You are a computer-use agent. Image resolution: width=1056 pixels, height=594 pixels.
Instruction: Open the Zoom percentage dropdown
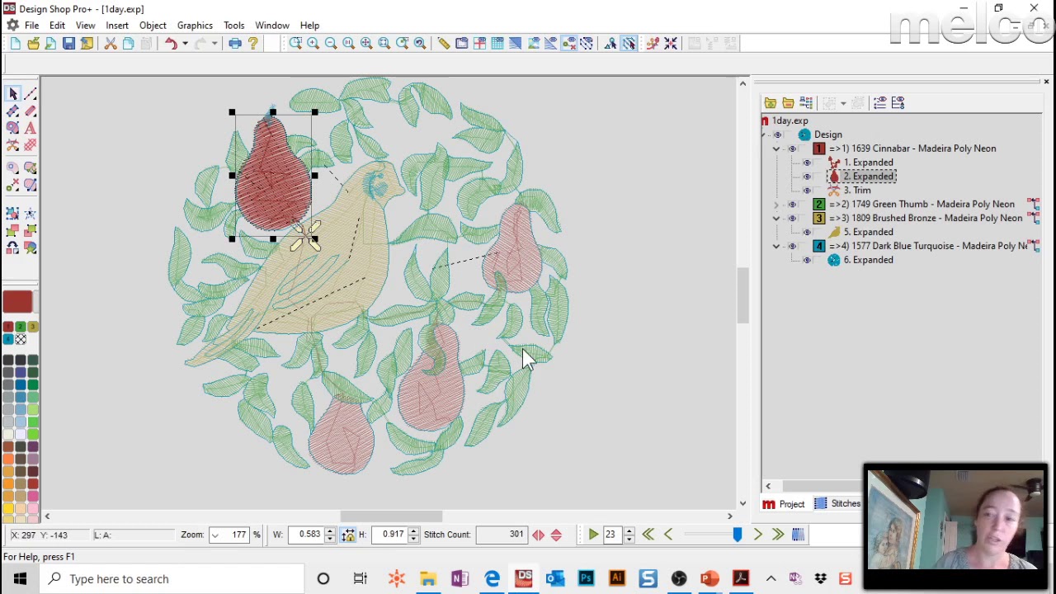[215, 535]
